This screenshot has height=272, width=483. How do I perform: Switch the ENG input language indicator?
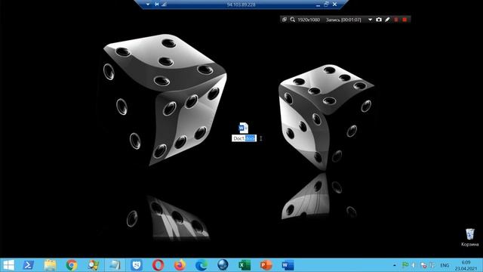[445, 265]
